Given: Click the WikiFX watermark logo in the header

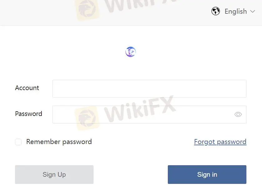Looking at the screenshot, I should (x=87, y=9).
